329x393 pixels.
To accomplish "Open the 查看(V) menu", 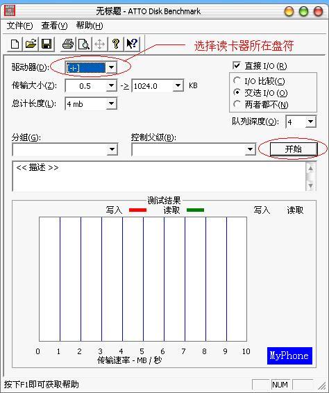I will tap(54, 26).
